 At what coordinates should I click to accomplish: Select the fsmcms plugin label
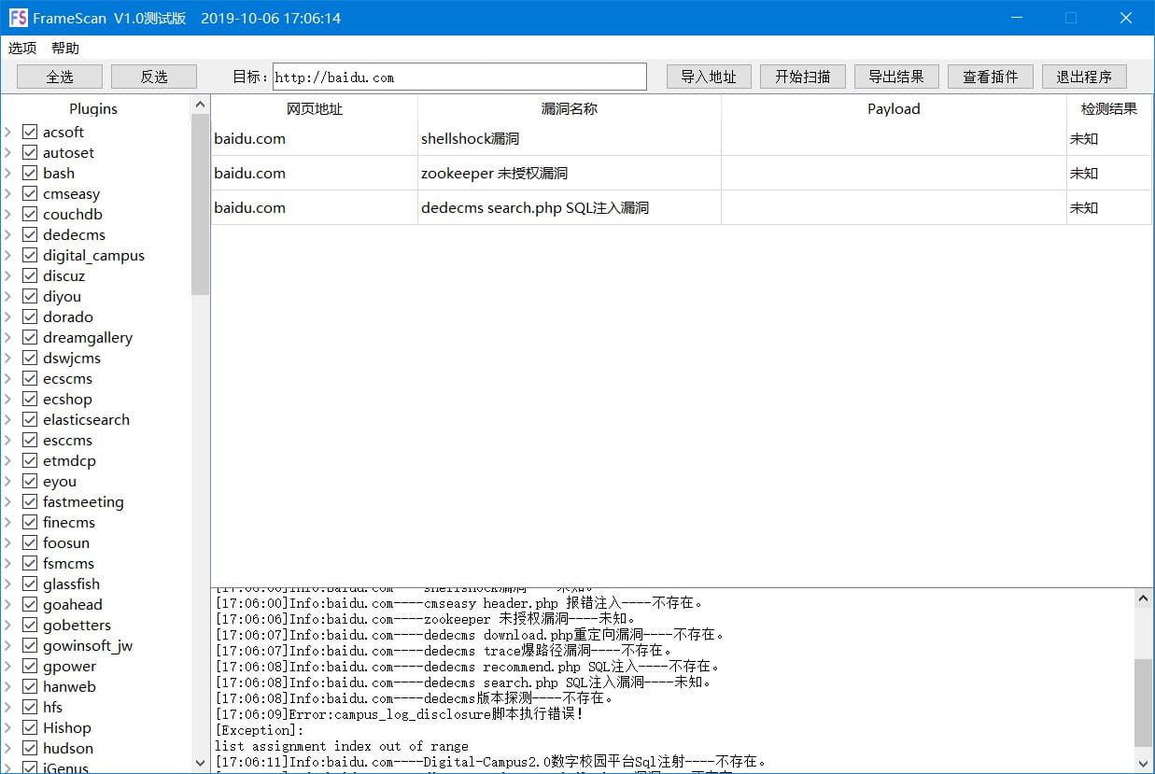(68, 563)
